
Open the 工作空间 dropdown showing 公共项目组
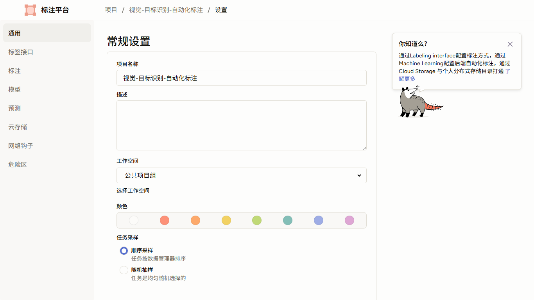(x=242, y=175)
